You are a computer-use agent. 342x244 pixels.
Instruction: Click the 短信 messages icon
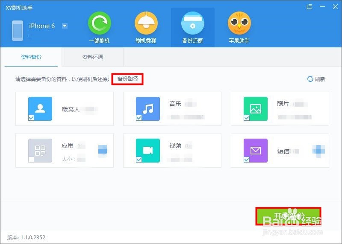256,151
